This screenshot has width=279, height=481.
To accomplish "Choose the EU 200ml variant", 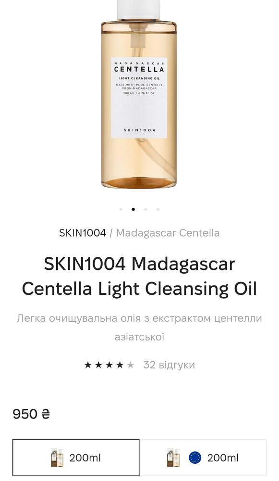I will [x=203, y=457].
